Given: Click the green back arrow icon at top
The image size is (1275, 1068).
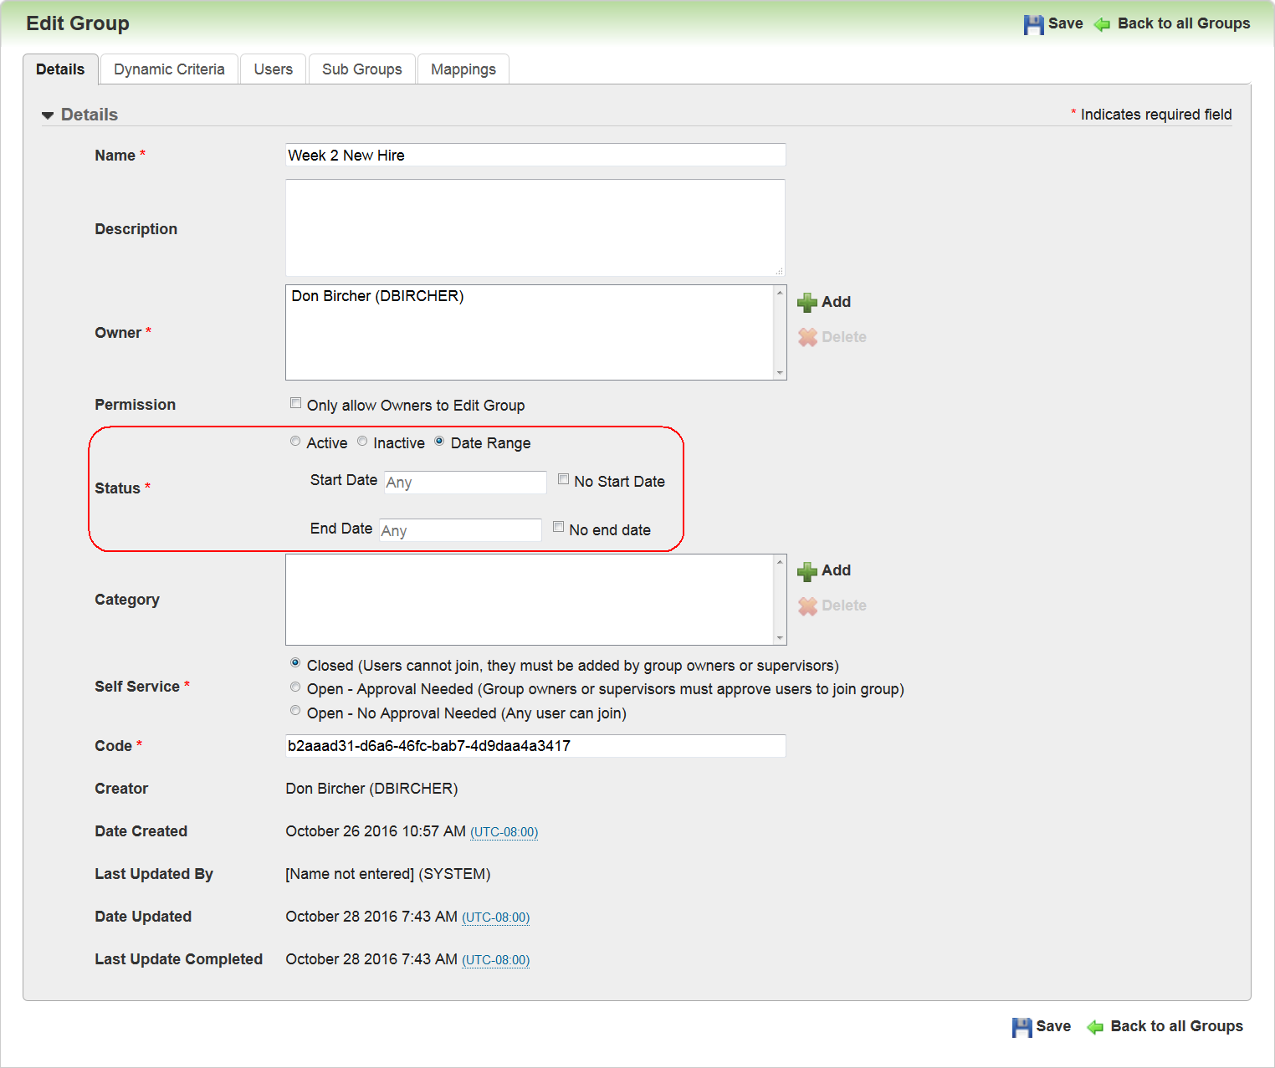Looking at the screenshot, I should coord(1102,24).
